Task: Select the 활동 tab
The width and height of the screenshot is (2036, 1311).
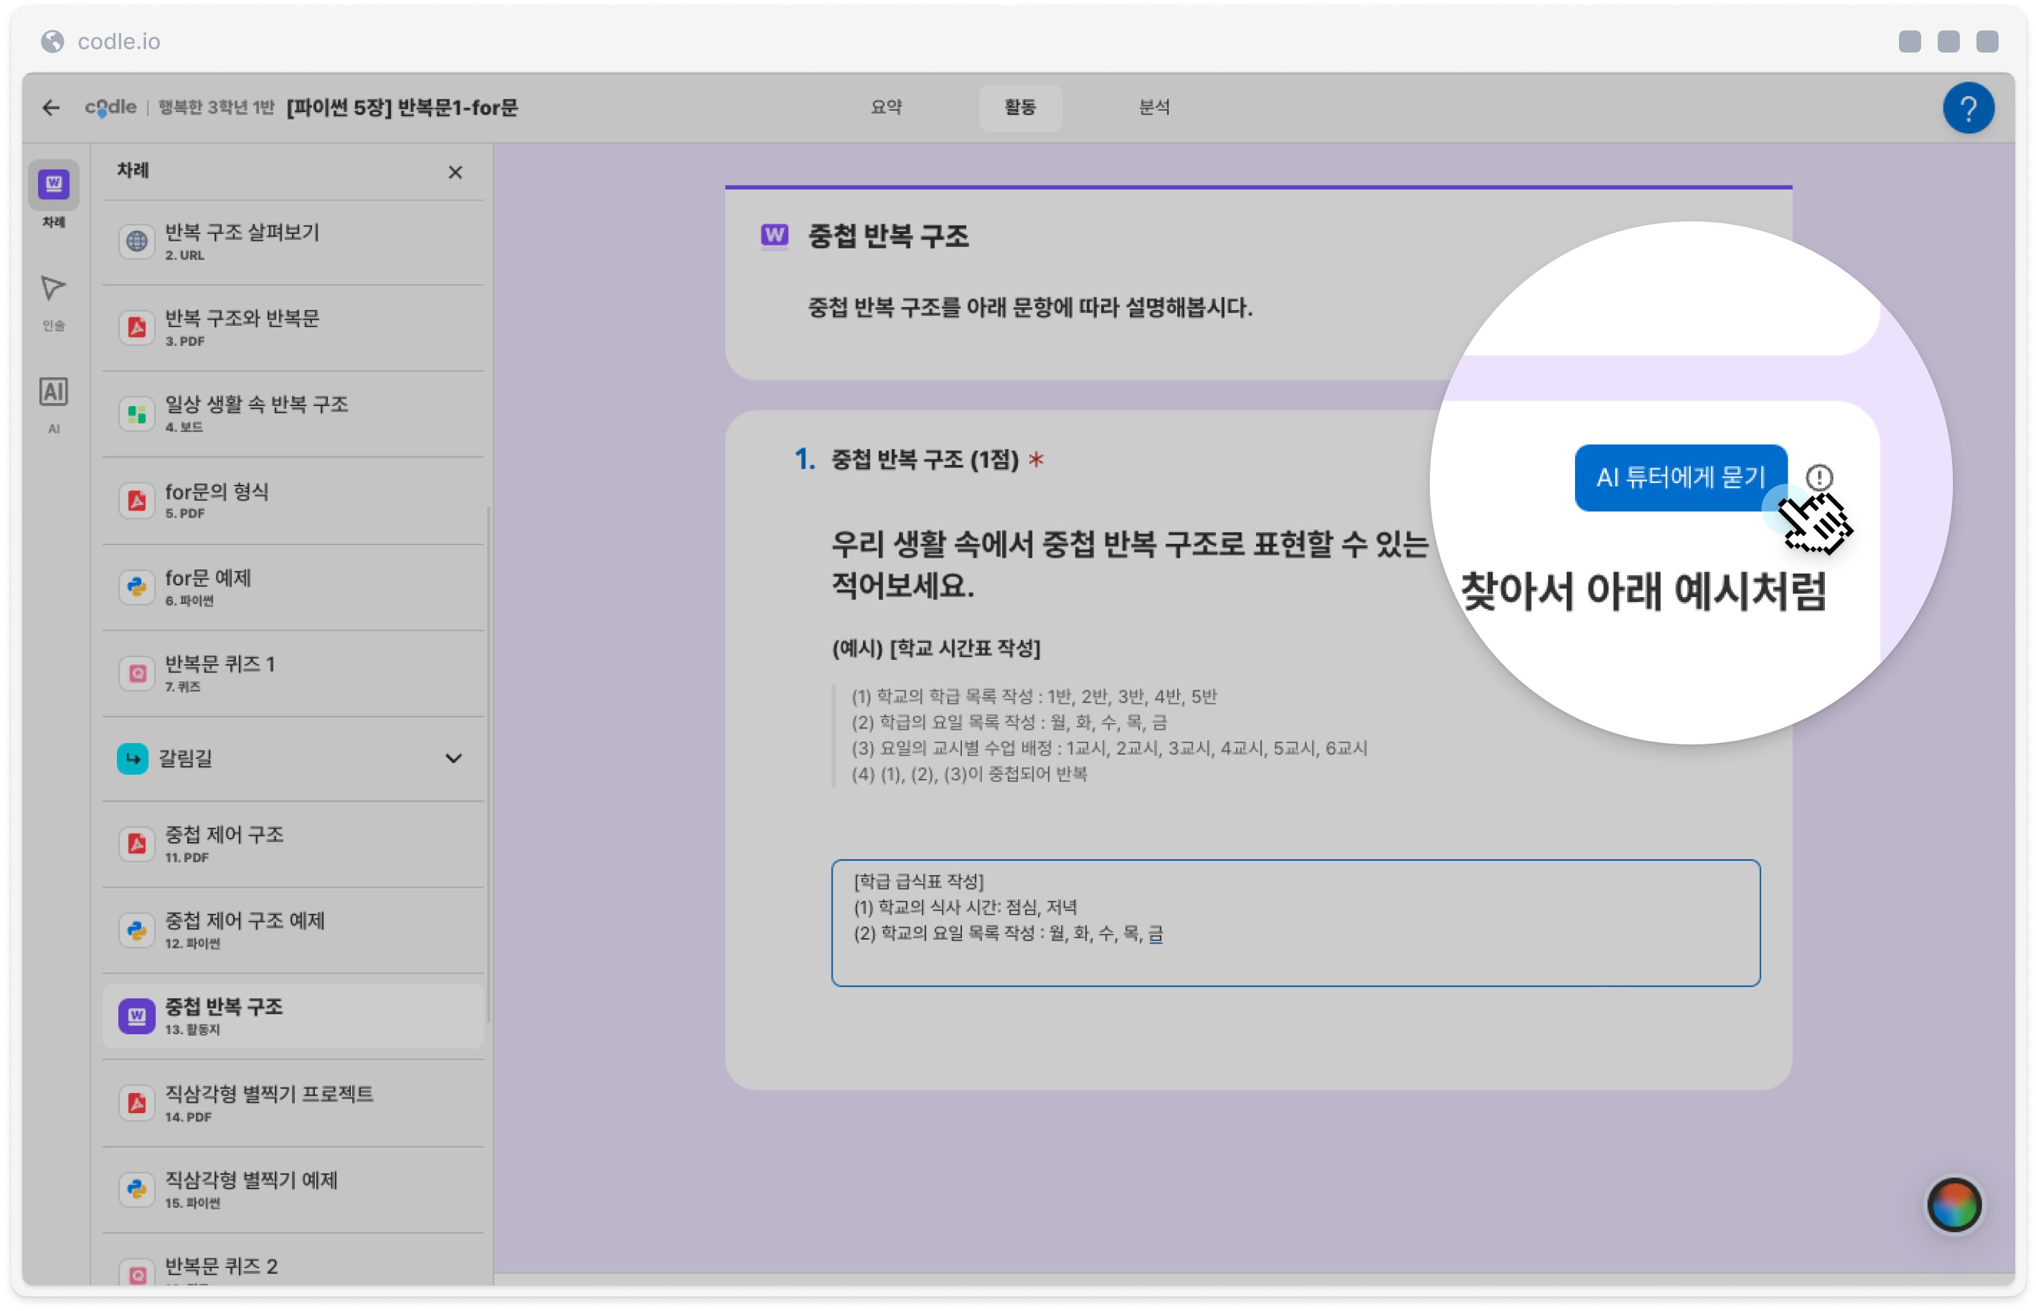Action: pos(1019,107)
